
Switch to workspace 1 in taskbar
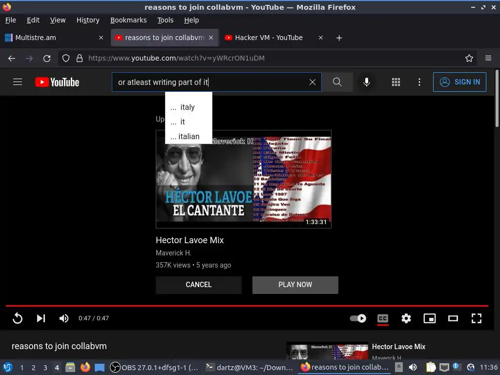coord(21,368)
